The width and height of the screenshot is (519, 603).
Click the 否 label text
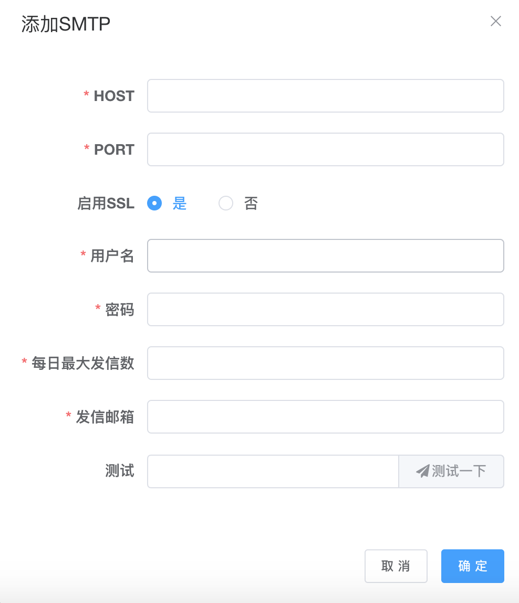[x=251, y=203]
